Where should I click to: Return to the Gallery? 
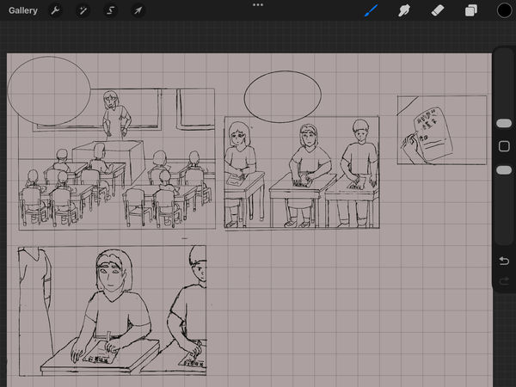[22, 10]
